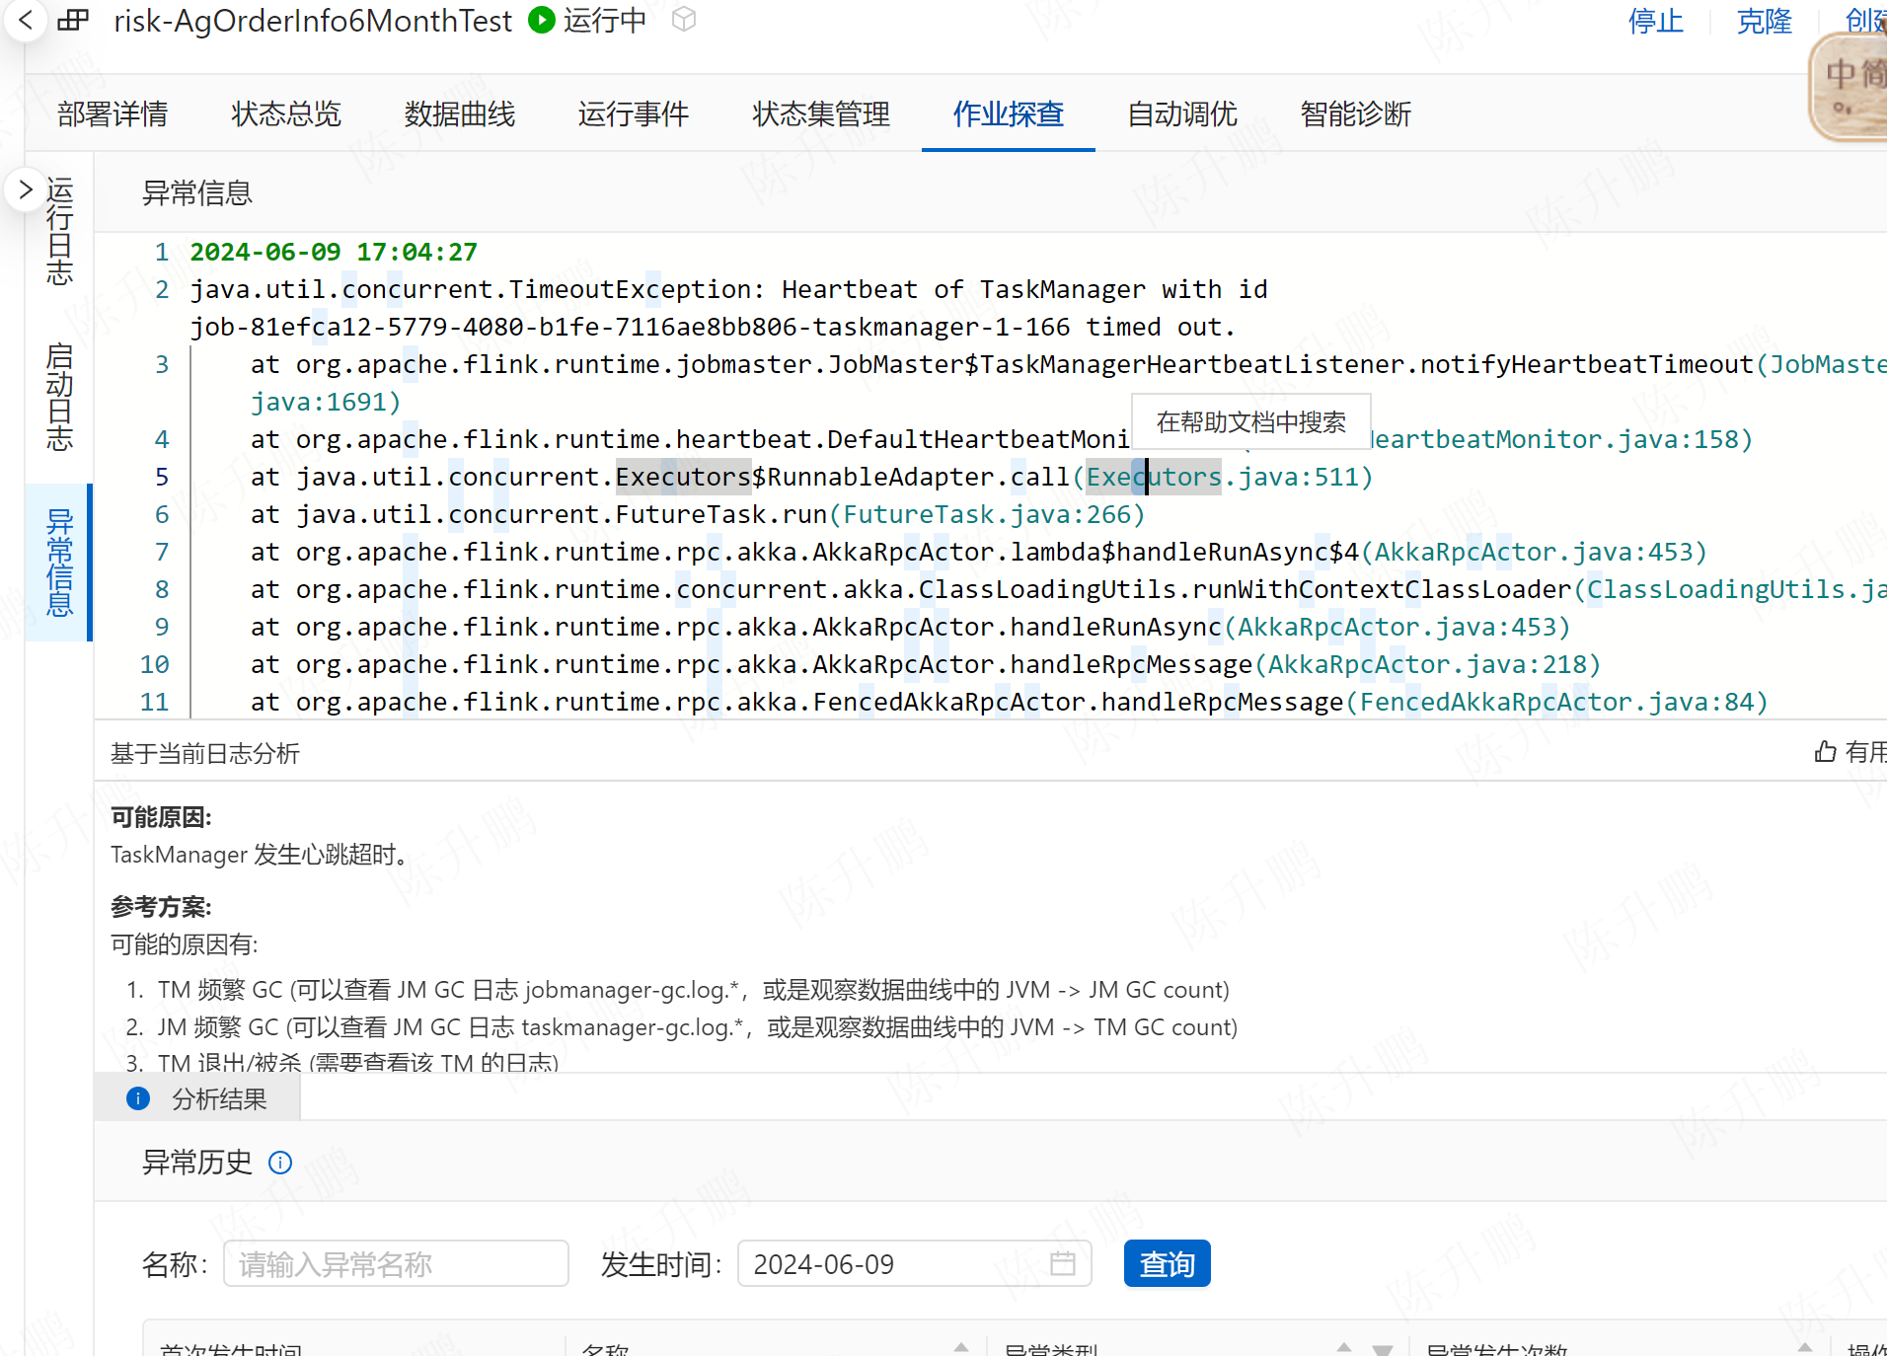Click the 停止 link
Screen dimensions: 1887x1356
(1656, 21)
